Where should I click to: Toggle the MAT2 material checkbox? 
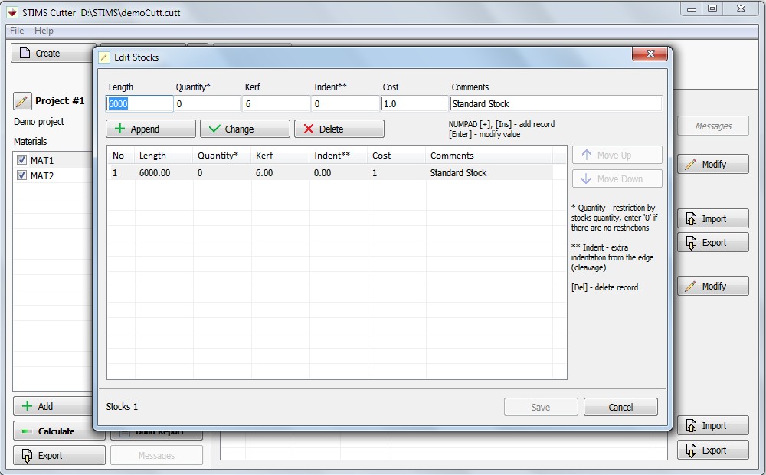pos(21,175)
